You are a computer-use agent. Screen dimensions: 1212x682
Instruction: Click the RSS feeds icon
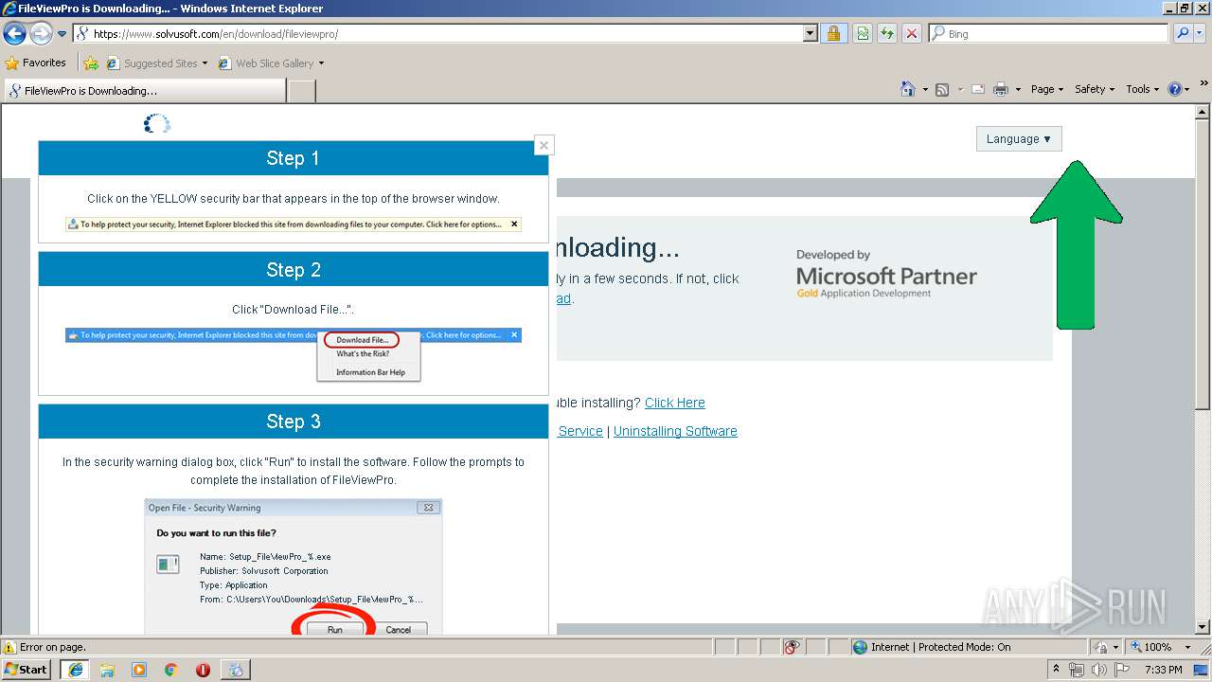(942, 89)
